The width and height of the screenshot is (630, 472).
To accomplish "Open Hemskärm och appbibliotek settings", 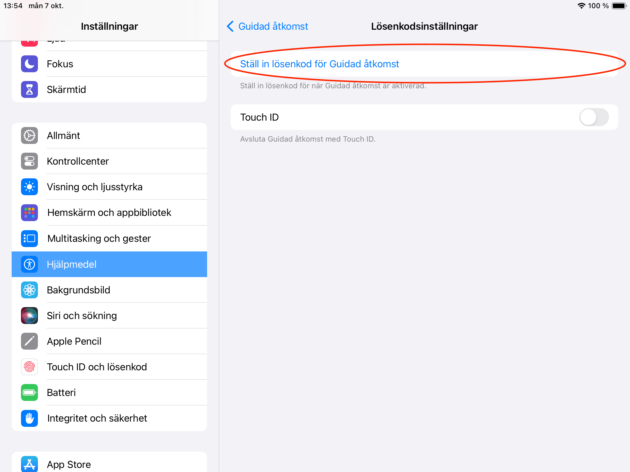I will 109,213.
